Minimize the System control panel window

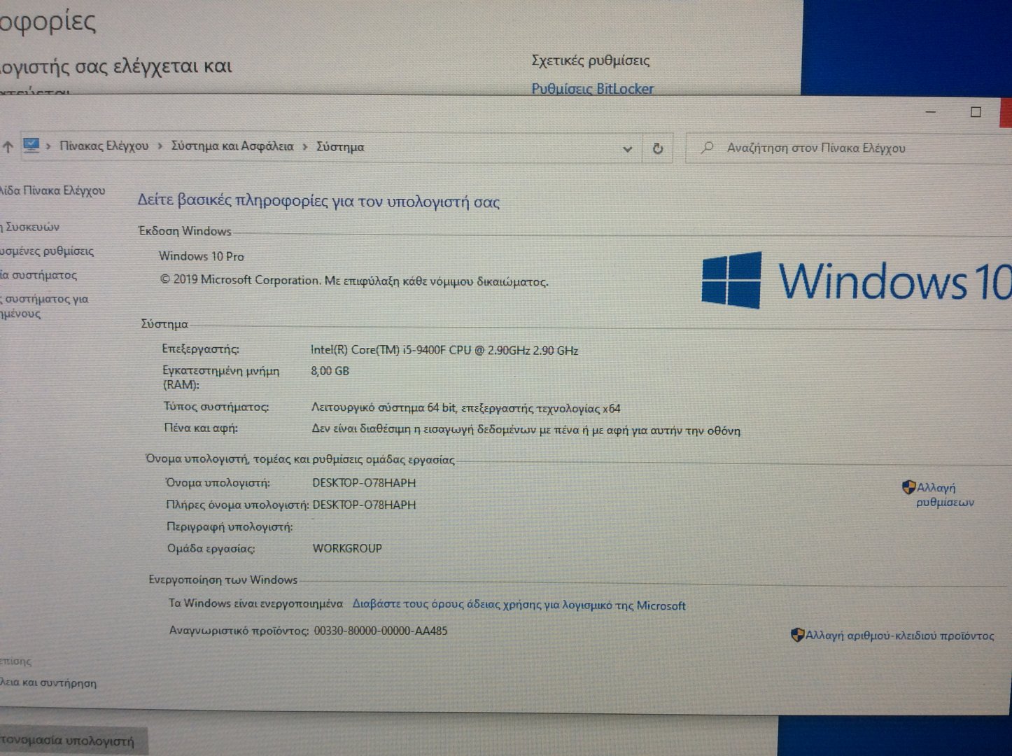(x=931, y=112)
